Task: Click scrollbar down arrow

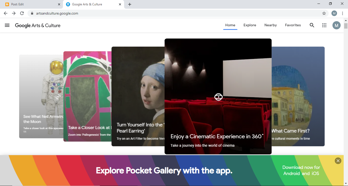Action: point(346,184)
